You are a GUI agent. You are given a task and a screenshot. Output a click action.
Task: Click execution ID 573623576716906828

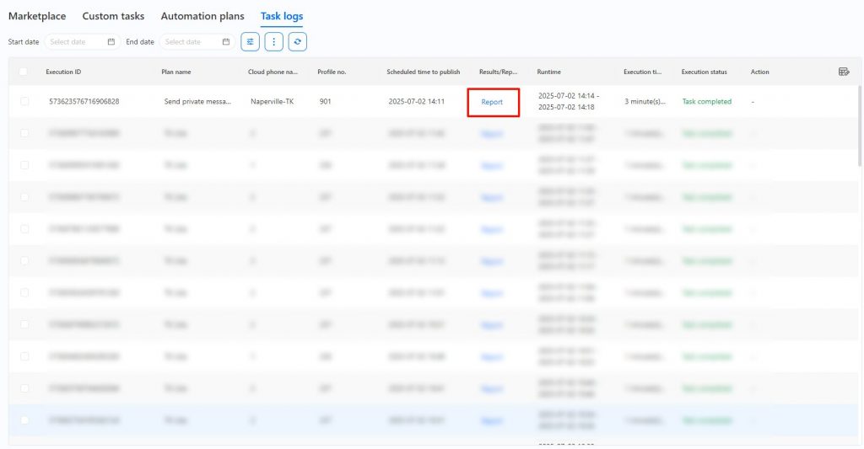[84, 101]
